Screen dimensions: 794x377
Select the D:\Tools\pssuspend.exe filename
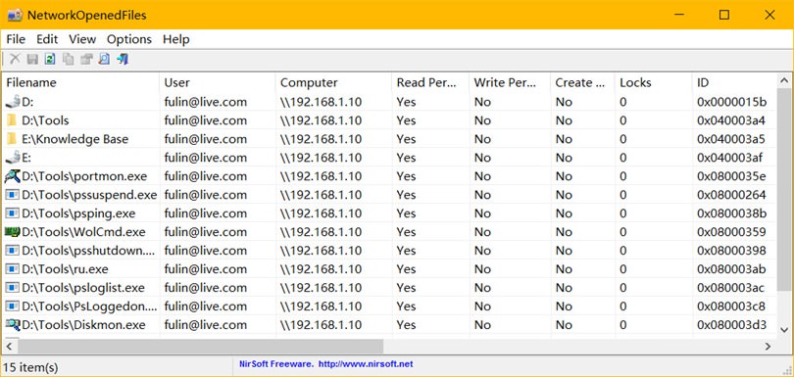click(x=89, y=195)
